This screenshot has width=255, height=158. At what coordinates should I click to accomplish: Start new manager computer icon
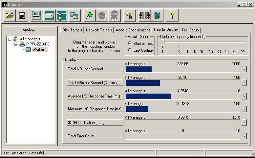[37, 16]
